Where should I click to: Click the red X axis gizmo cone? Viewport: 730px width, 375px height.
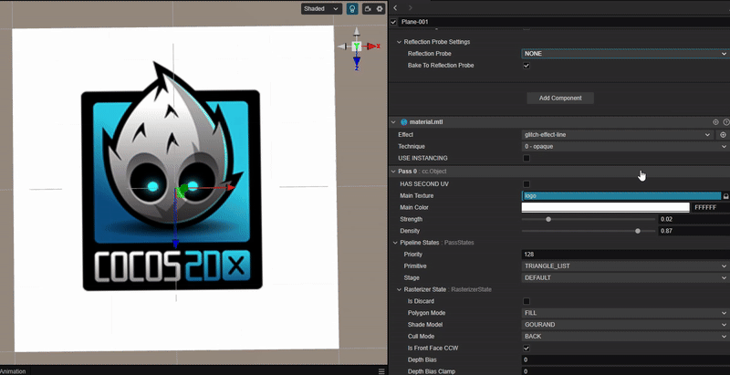(371, 46)
